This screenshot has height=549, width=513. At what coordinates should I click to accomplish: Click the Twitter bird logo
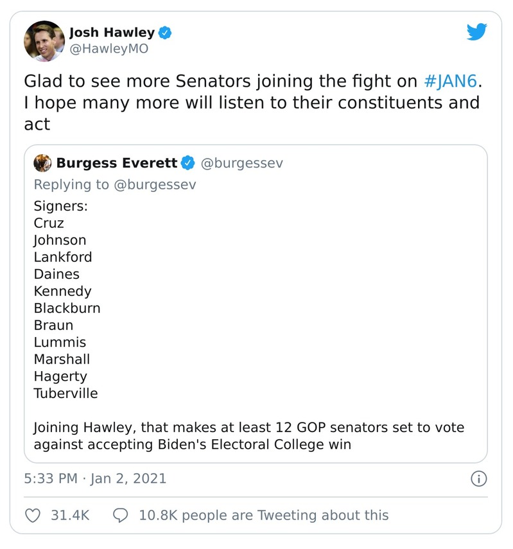(477, 32)
